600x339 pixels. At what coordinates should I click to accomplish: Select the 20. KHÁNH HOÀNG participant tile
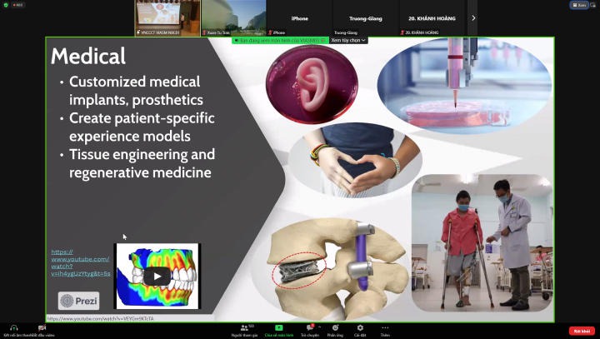coord(432,18)
